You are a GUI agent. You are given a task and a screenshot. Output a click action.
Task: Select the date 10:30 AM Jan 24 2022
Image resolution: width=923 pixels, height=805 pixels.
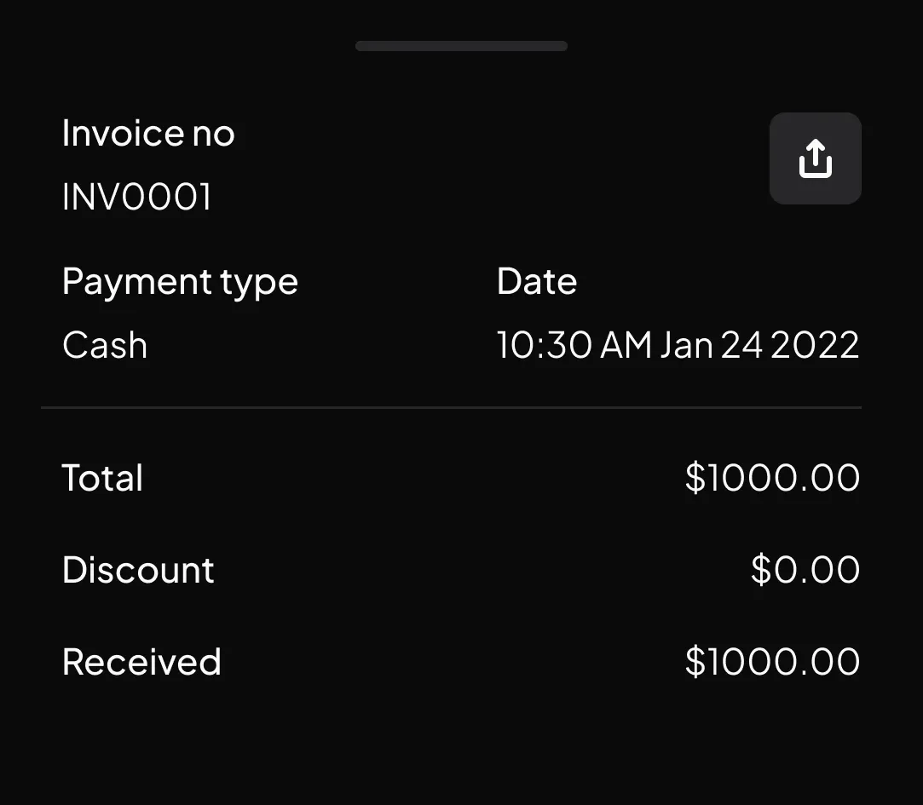(678, 344)
